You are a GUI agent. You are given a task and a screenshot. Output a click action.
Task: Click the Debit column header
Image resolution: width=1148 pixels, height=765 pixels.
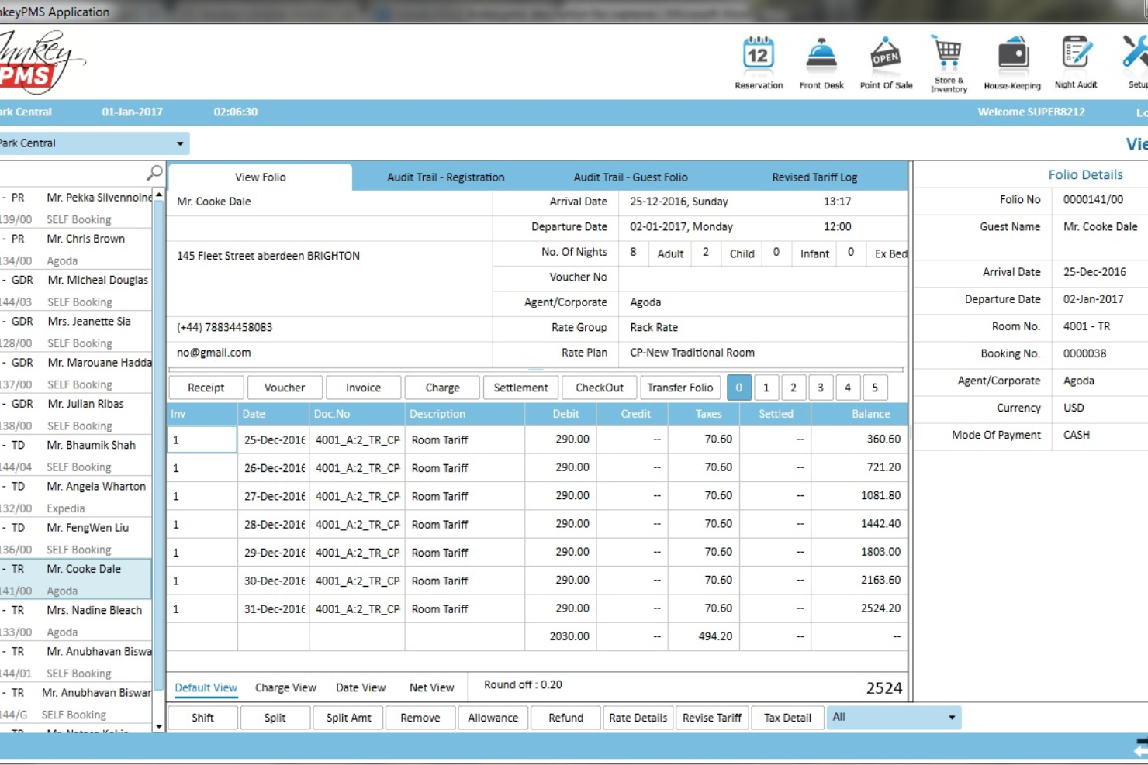pyautogui.click(x=561, y=414)
